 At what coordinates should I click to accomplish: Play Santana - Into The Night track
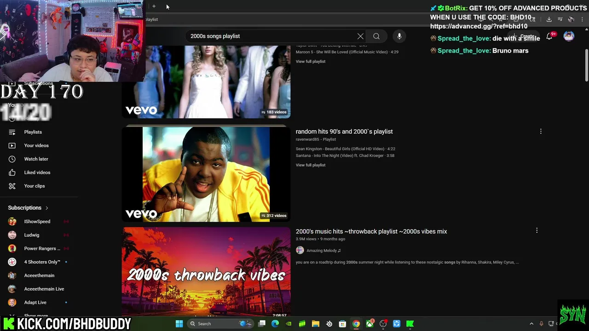(345, 156)
